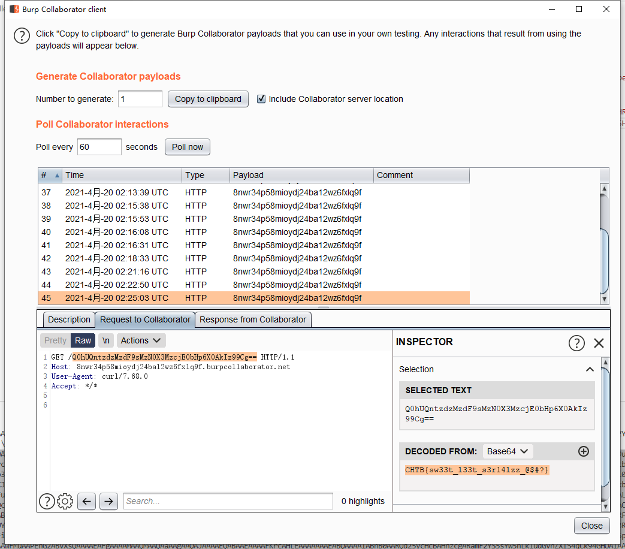Click the decoded text CHTB{sw33t_l33t_s3rl4lzz_@$#?}
Viewport: 625px width, 549px height.
[x=477, y=470]
